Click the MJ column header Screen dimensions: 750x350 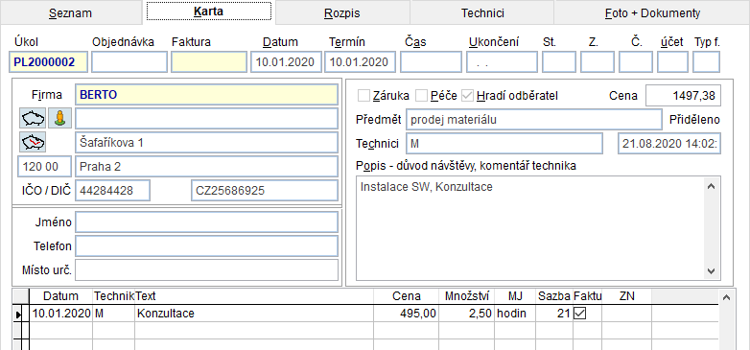coord(515,296)
